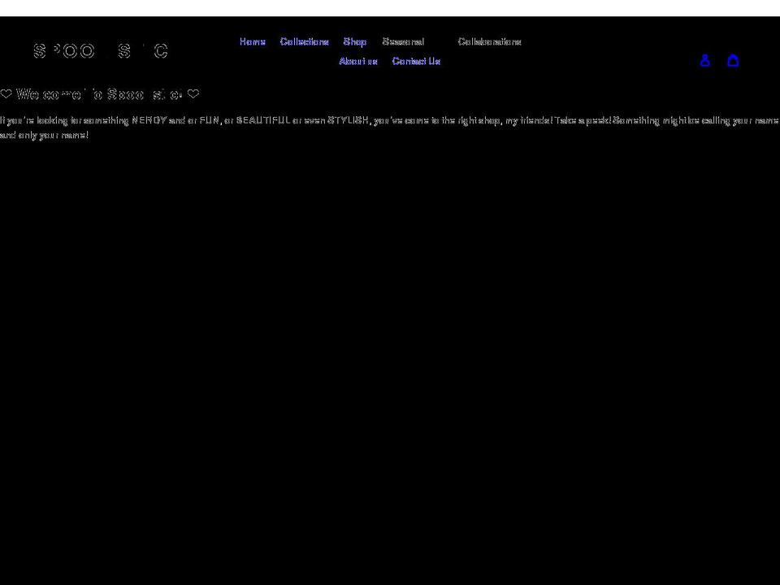This screenshot has width=780, height=585.
Task: Open the shopping cart icon
Action: click(733, 61)
